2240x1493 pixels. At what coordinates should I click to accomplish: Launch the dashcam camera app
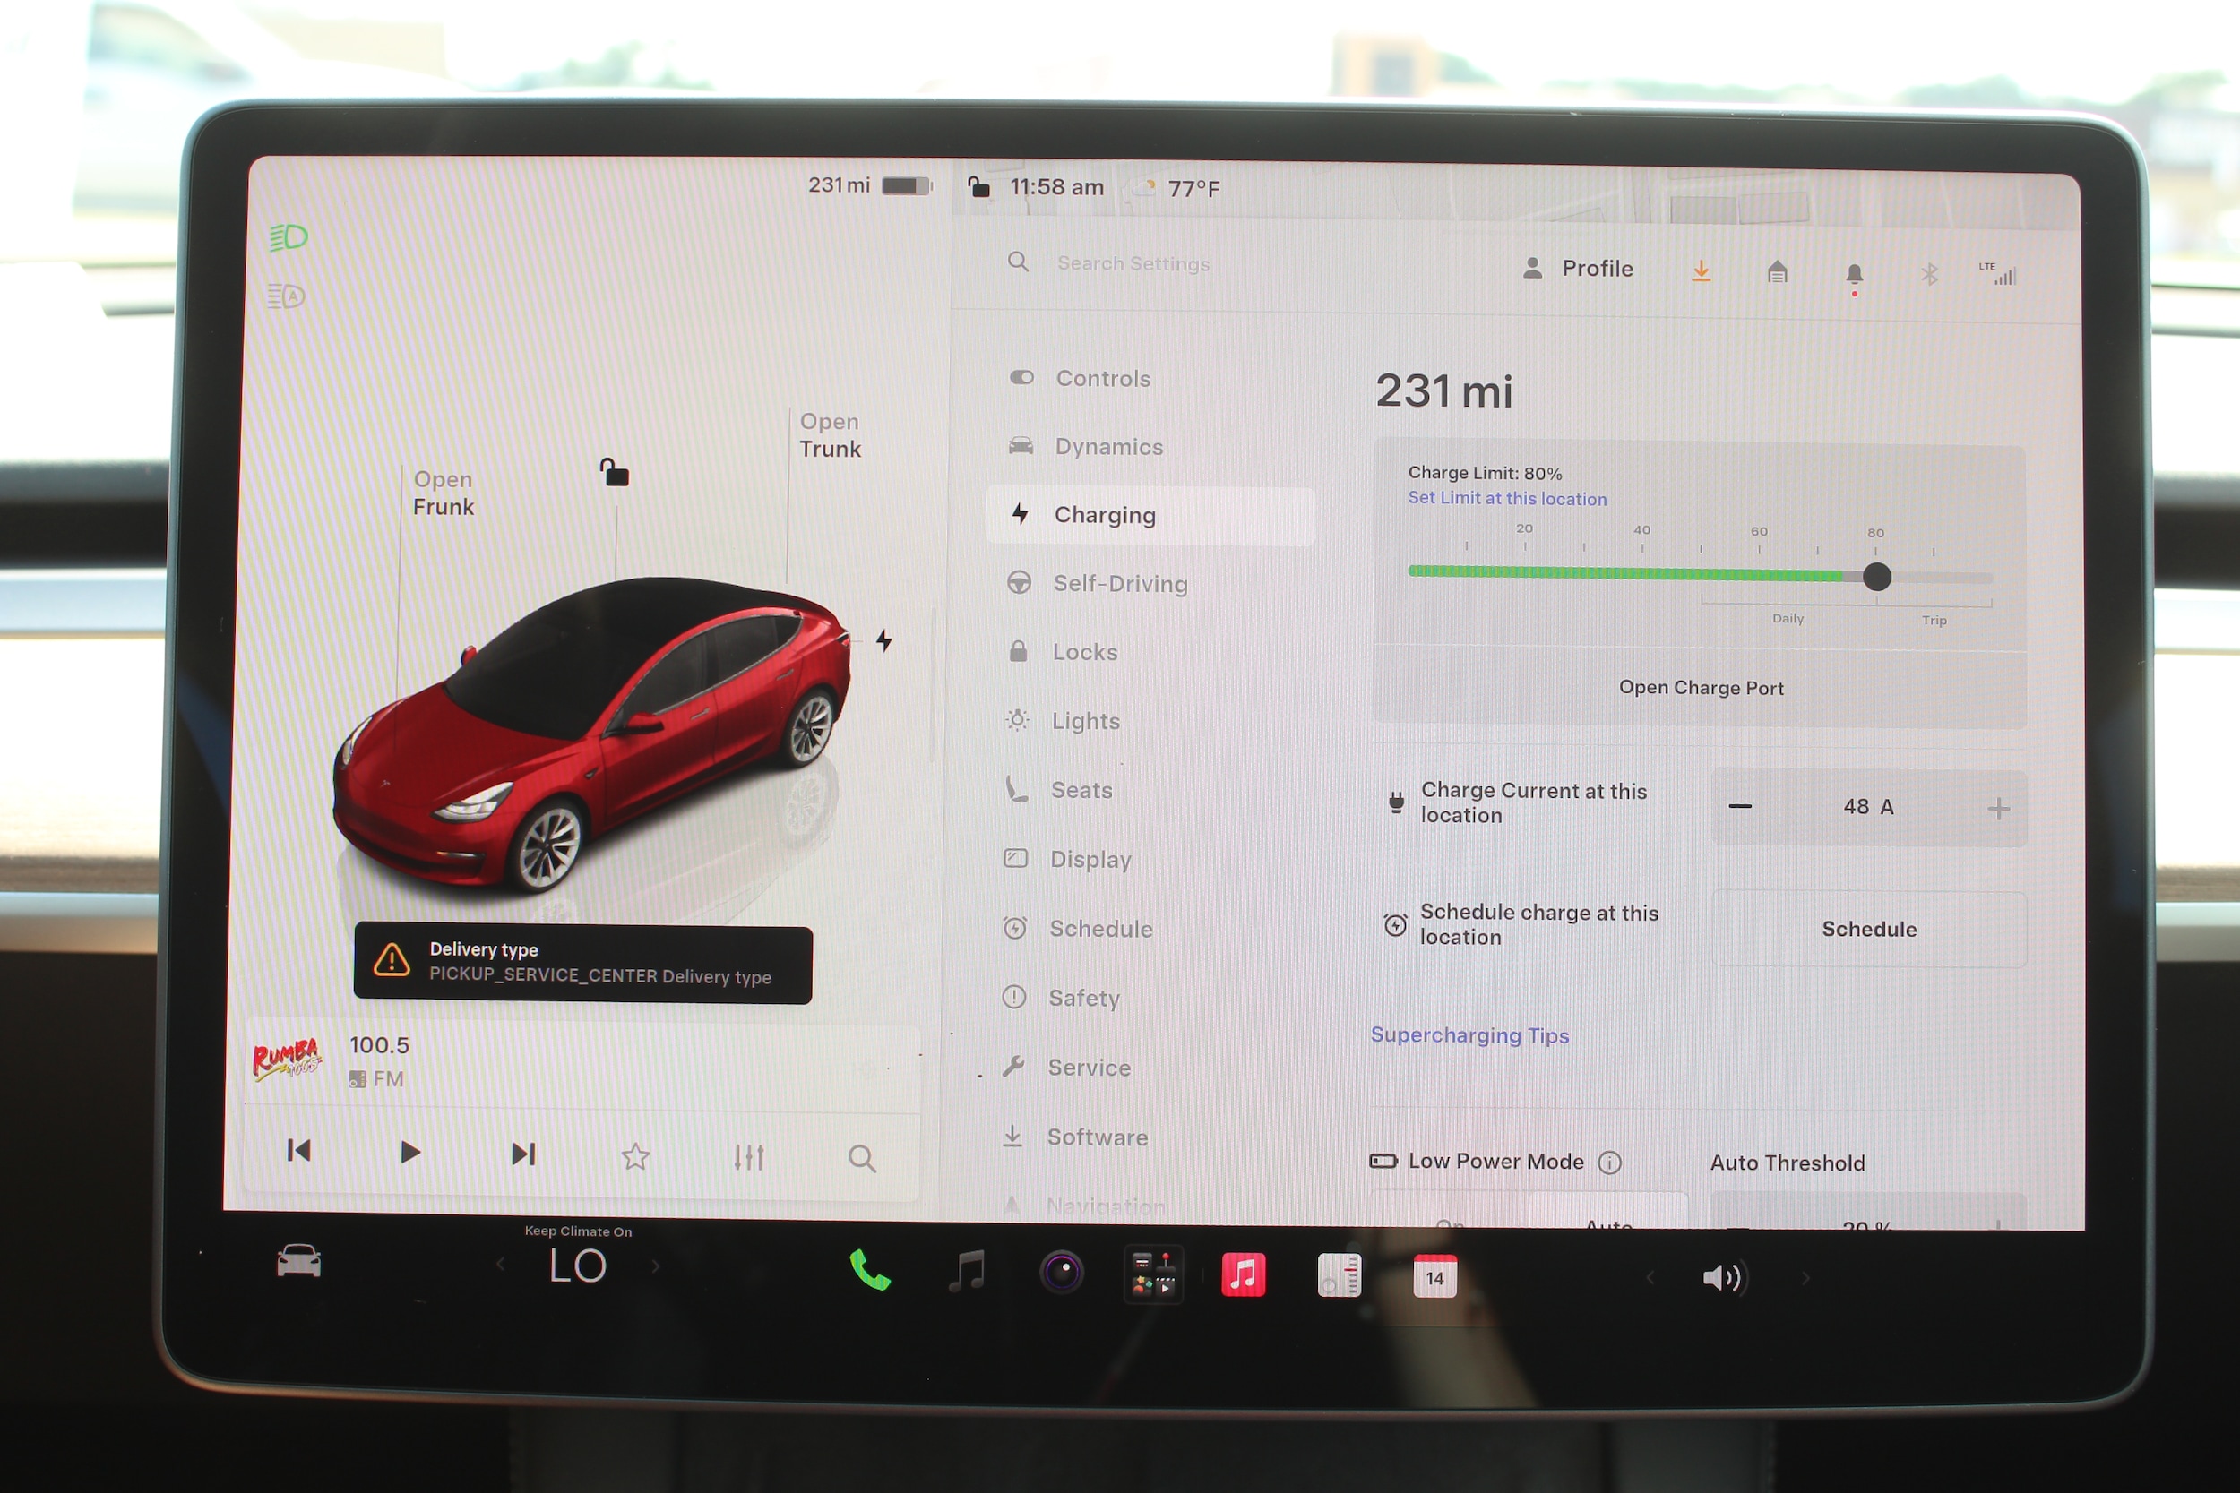(x=1061, y=1273)
